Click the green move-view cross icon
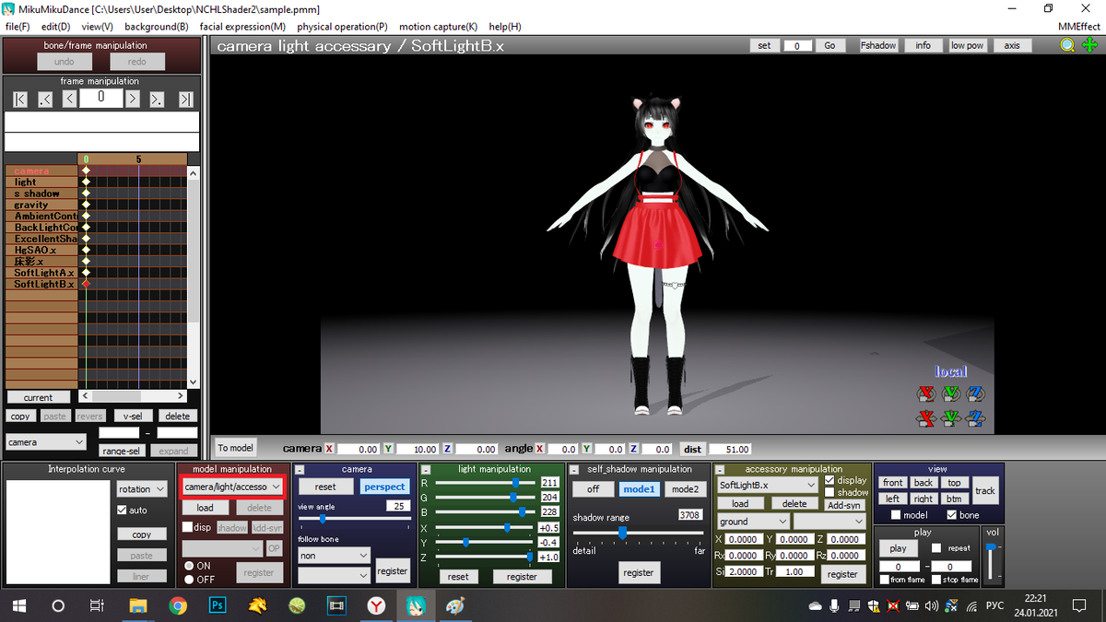Image resolution: width=1106 pixels, height=622 pixels. click(1088, 45)
